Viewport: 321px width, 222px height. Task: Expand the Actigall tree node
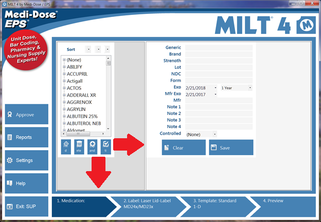tap(64, 81)
